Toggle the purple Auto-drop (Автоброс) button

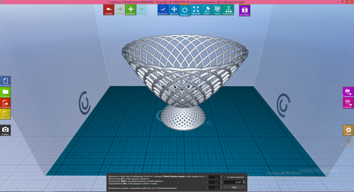coord(244,10)
